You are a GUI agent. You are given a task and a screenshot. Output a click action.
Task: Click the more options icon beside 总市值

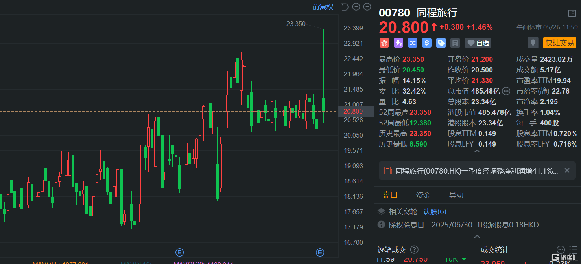[506, 91]
